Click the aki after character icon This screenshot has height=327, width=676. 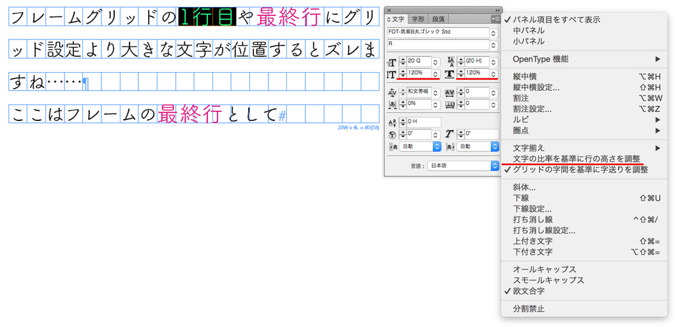450,147
